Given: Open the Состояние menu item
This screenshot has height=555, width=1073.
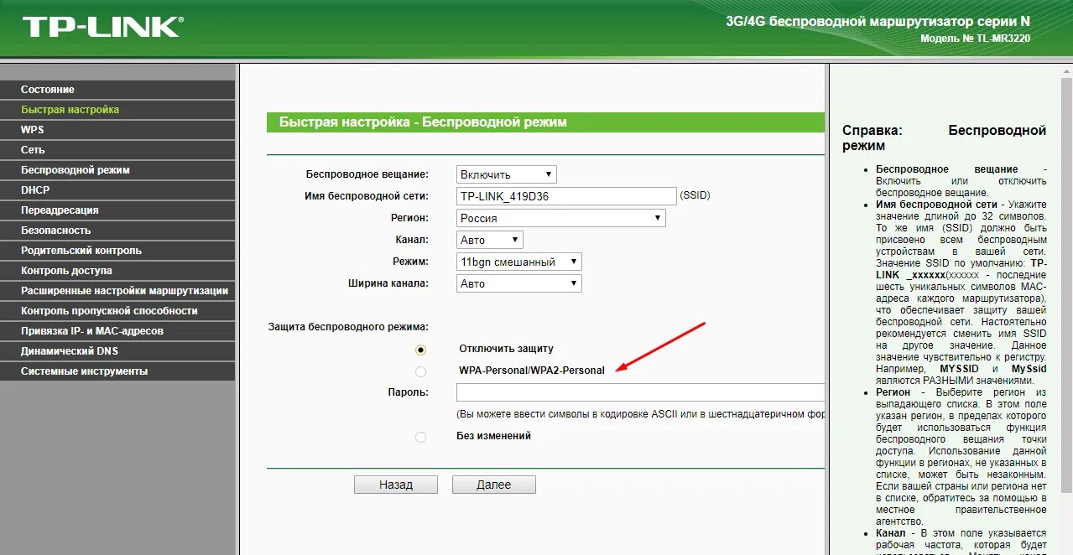Looking at the screenshot, I should 117,90.
